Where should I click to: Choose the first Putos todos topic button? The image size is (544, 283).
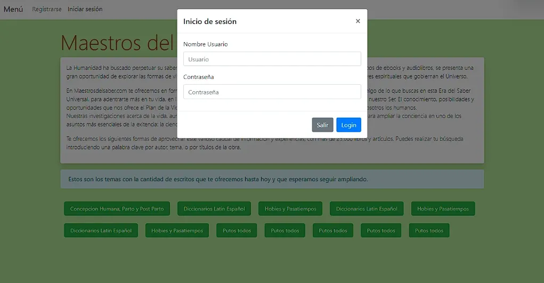point(237,231)
